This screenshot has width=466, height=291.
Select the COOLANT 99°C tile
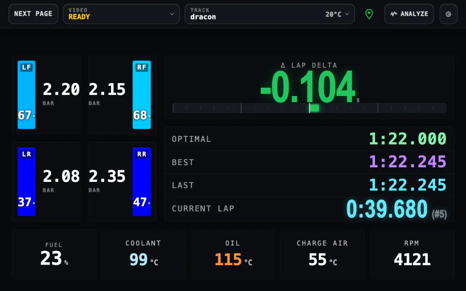pos(143,254)
